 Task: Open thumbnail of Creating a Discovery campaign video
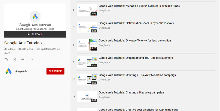click(x=87, y=97)
